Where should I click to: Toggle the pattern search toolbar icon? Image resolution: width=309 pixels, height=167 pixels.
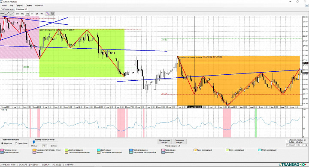coord(52,14)
